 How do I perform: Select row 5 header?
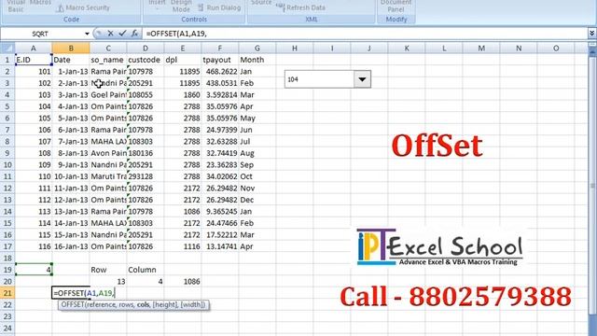click(7, 106)
